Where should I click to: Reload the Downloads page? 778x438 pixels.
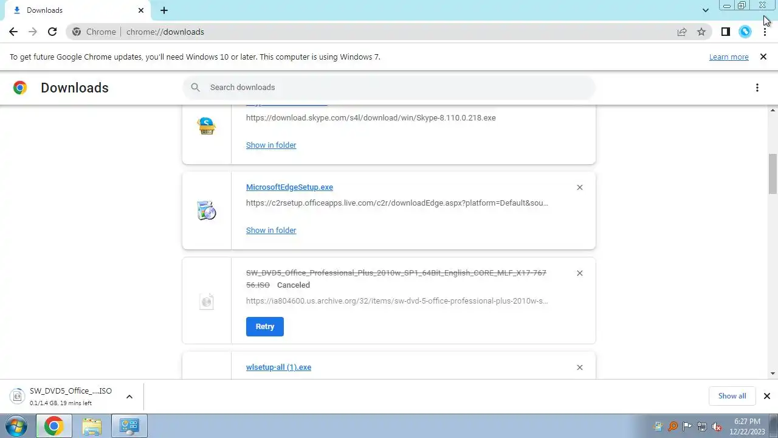[52, 32]
